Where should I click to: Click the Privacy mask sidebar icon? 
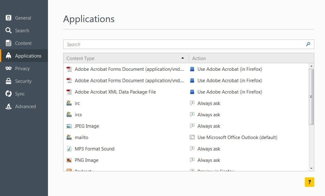[9, 68]
